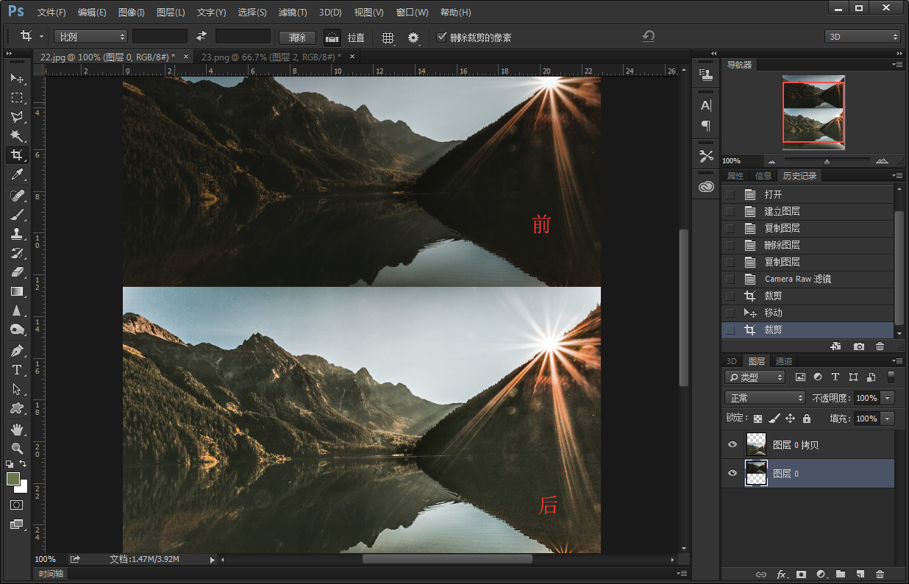Viewport: 909px width, 584px height.
Task: Select the Horizontal Type tool
Action: point(16,370)
